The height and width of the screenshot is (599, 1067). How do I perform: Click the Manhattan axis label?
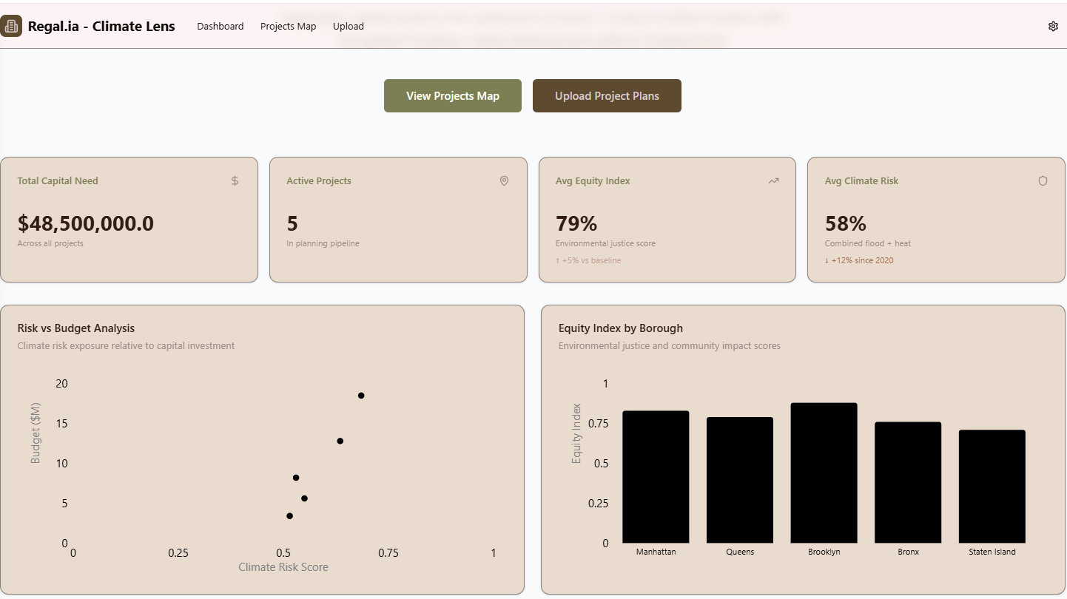(656, 552)
